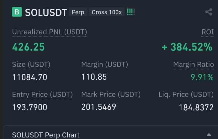This screenshot has height=139, width=218.
Task: Open the Cross 100x leverage setting
Action: 107,12
